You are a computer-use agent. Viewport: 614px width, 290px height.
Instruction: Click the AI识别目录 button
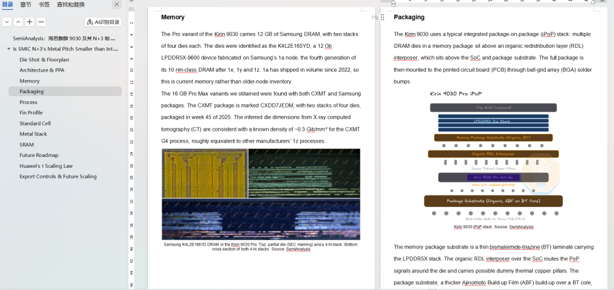tap(102, 22)
